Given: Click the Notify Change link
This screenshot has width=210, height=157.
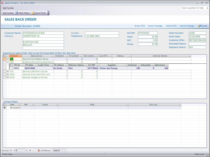Looking at the screenshot, I should (x=187, y=26).
